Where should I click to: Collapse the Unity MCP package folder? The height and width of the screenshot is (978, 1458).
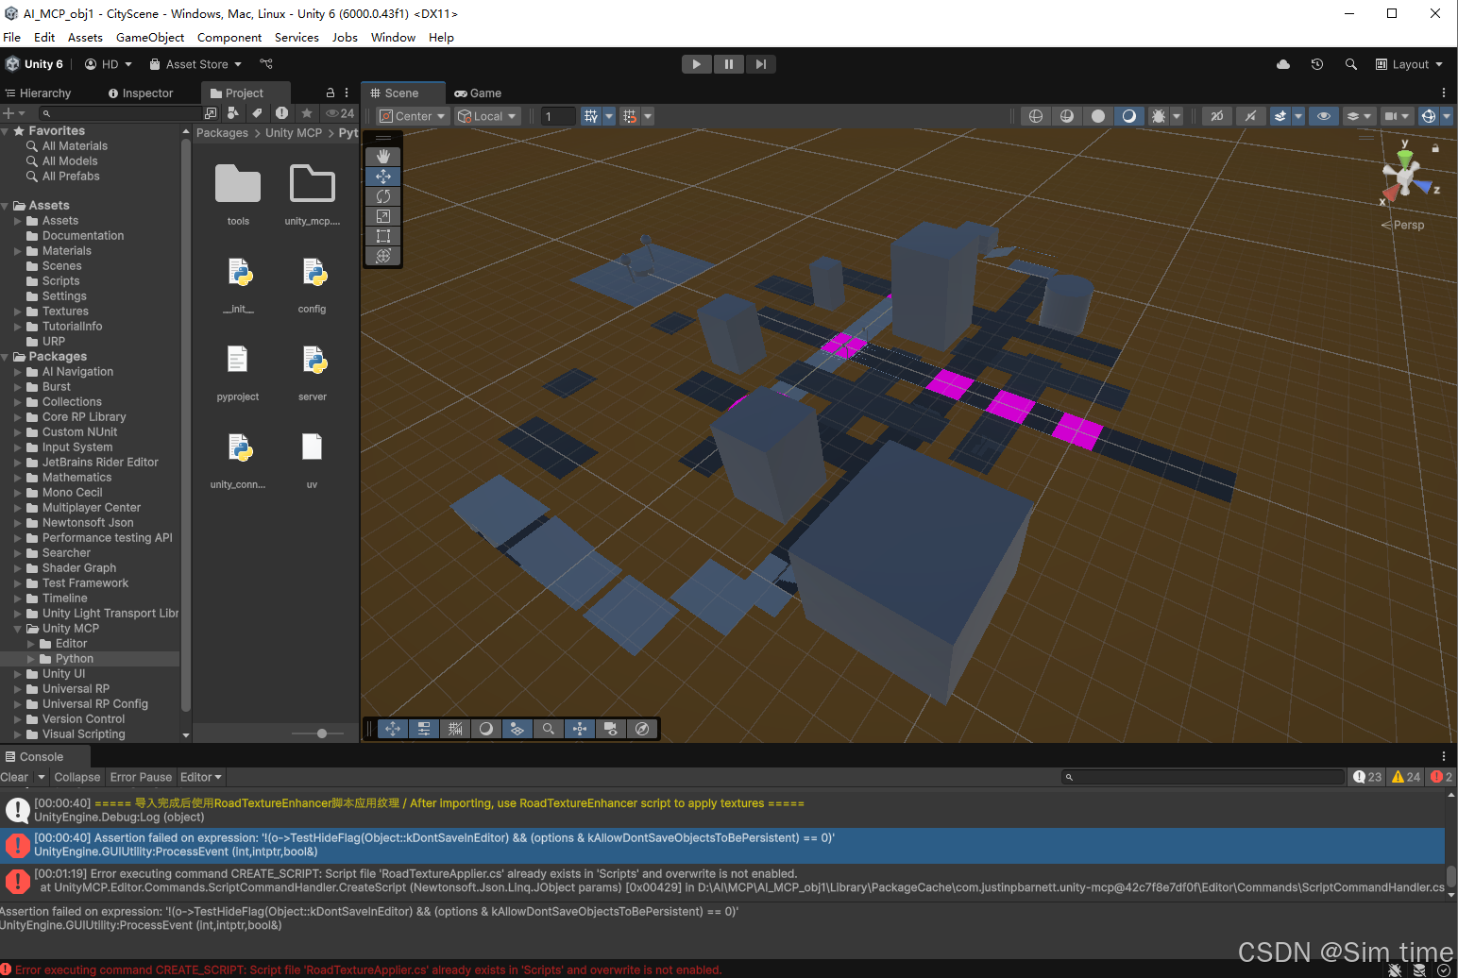[x=18, y=629]
